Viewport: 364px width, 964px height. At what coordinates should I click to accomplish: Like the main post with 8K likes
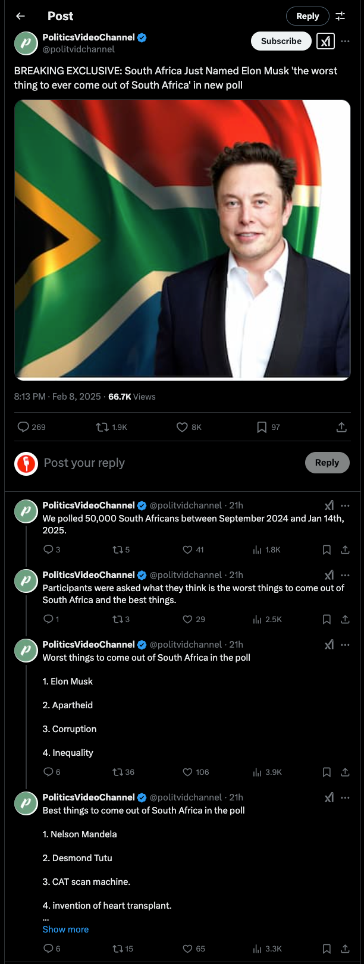pos(183,427)
